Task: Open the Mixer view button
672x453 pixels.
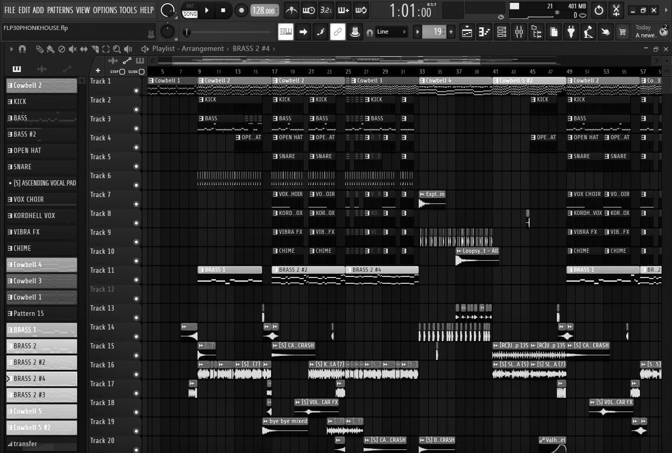Action: (x=519, y=32)
